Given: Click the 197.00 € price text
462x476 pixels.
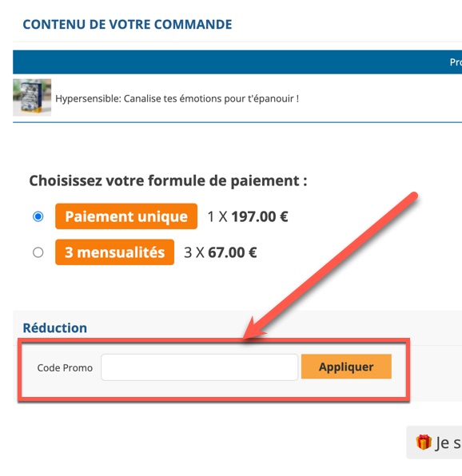Looking at the screenshot, I should (x=260, y=216).
